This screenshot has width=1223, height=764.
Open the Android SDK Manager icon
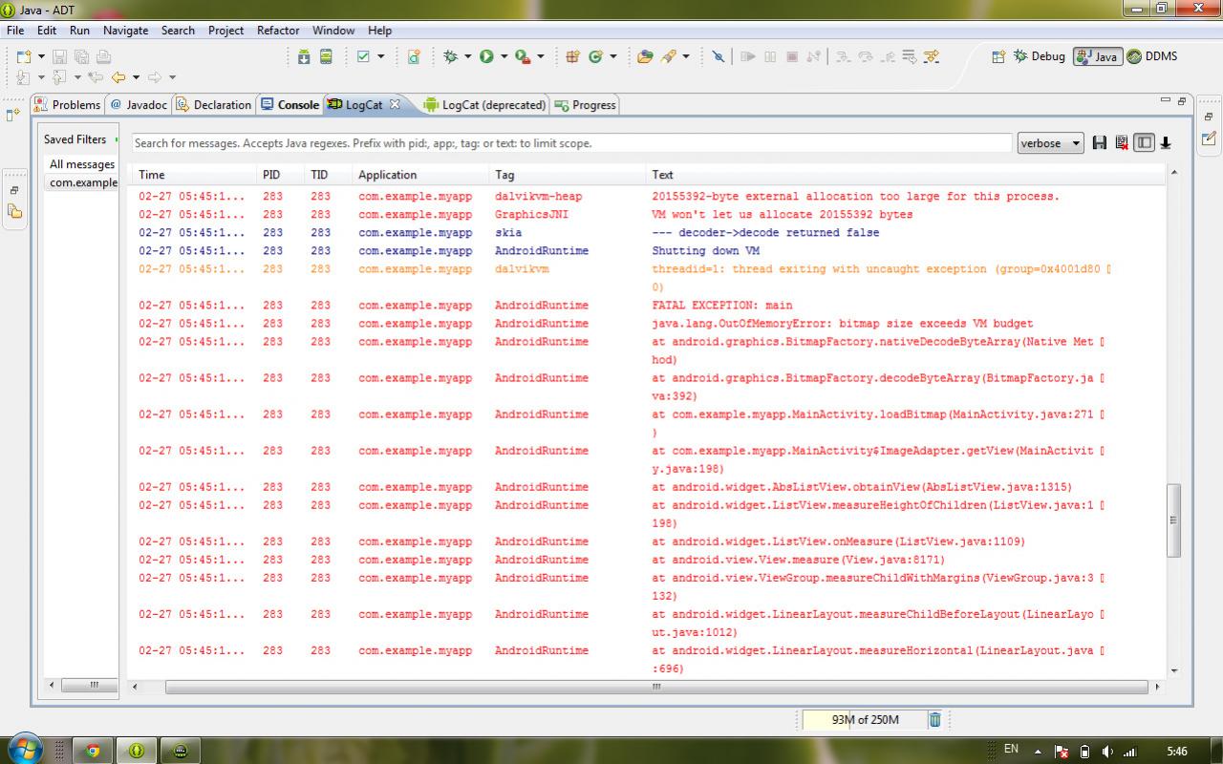tap(304, 56)
